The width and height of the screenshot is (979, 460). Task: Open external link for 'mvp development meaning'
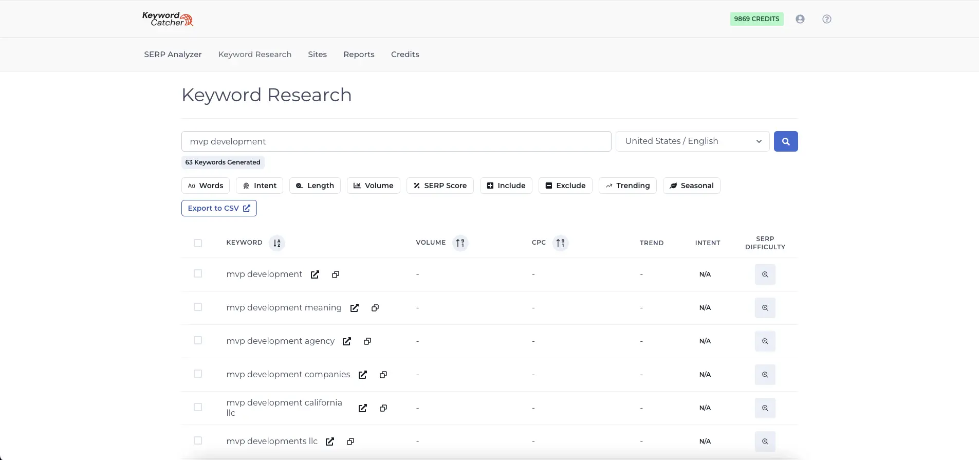coord(355,308)
